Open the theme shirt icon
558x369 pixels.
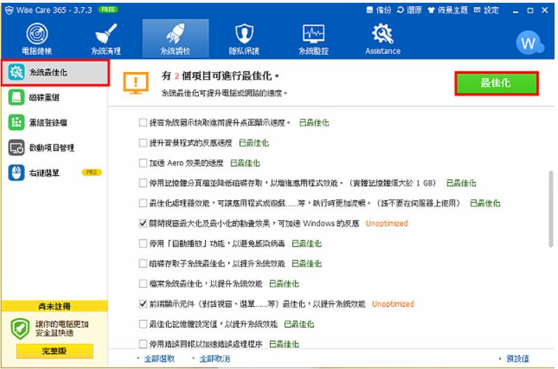431,10
